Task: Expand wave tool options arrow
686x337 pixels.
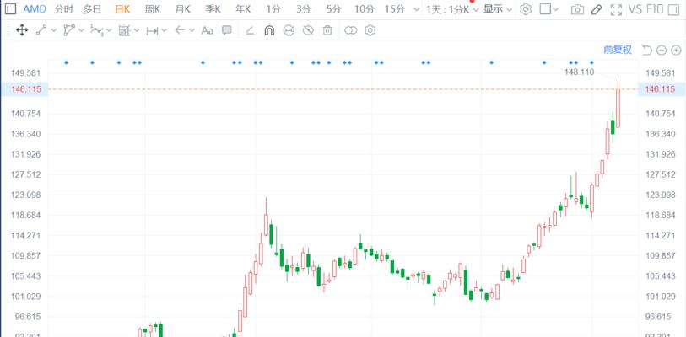Action: [x=109, y=30]
